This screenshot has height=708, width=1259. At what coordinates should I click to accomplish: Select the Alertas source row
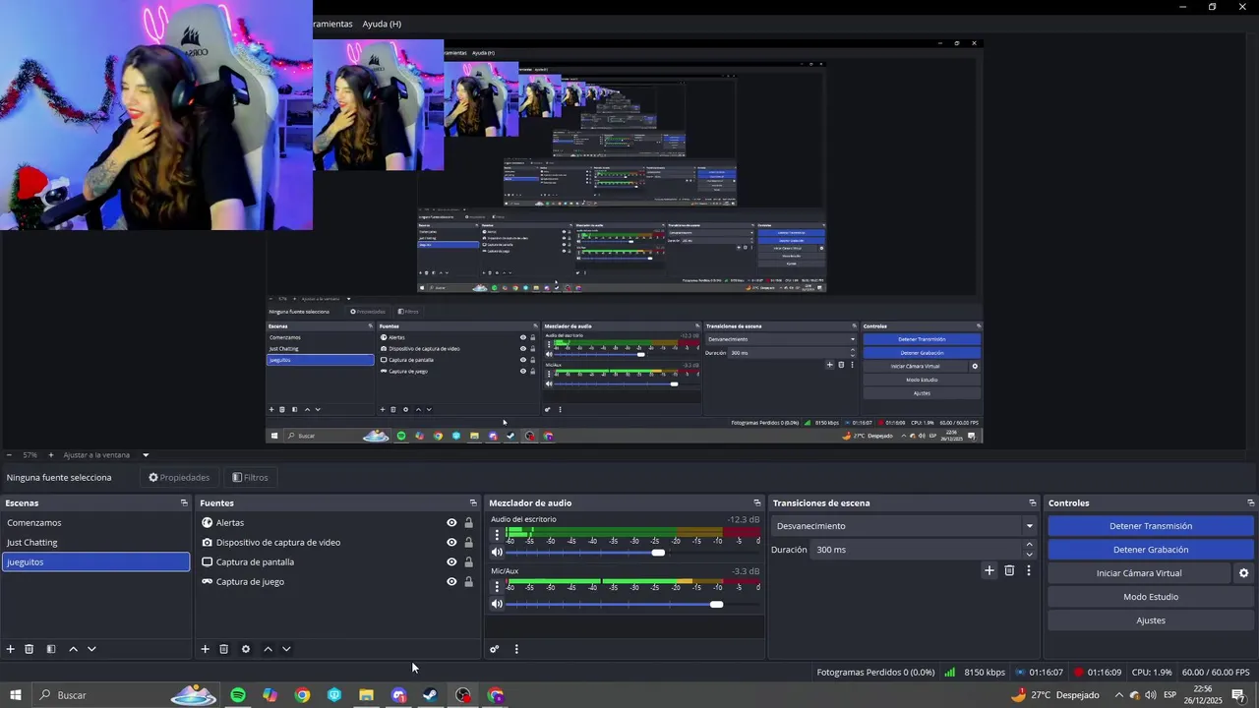point(337,523)
